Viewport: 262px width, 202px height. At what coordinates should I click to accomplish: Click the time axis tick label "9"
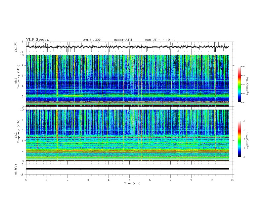[x=212, y=180]
